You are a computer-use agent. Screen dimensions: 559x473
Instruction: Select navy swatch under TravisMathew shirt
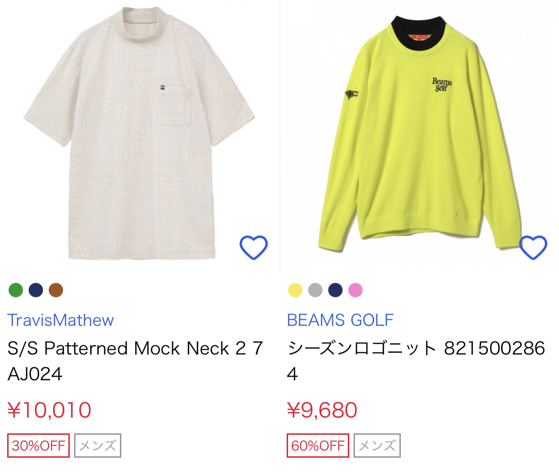[36, 290]
